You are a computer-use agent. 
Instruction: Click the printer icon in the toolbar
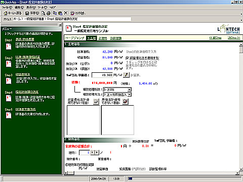[49, 13]
